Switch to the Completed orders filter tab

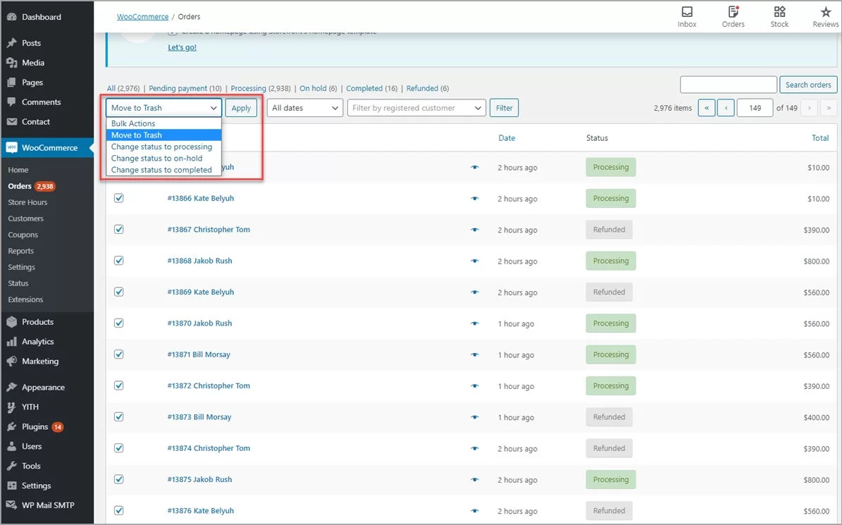click(370, 88)
